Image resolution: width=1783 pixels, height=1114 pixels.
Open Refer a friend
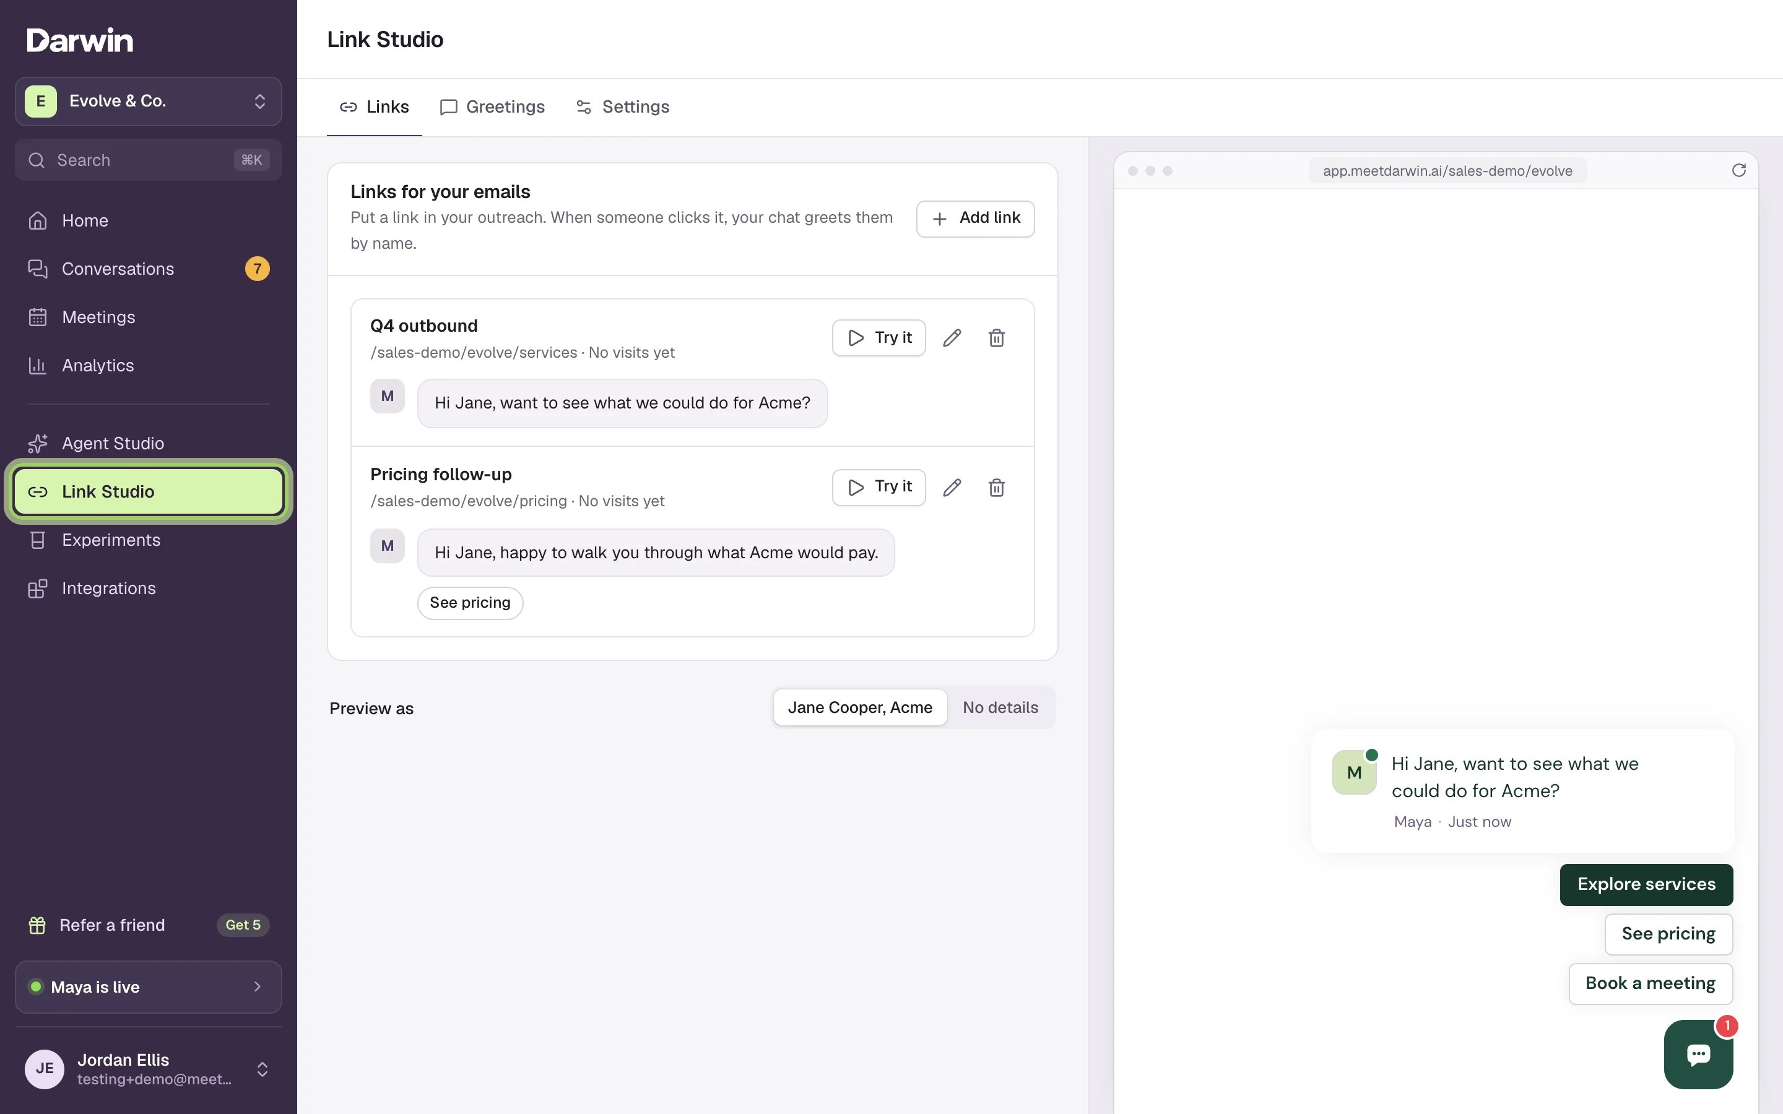148,925
